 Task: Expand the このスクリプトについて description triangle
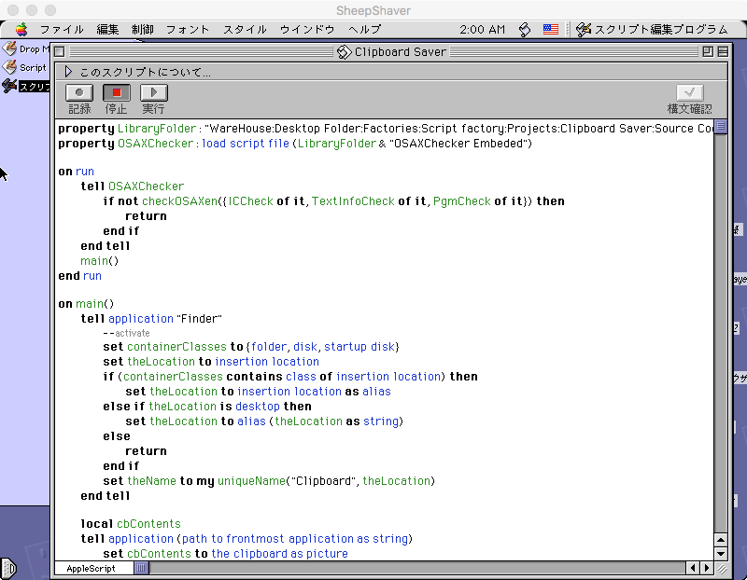pyautogui.click(x=68, y=72)
